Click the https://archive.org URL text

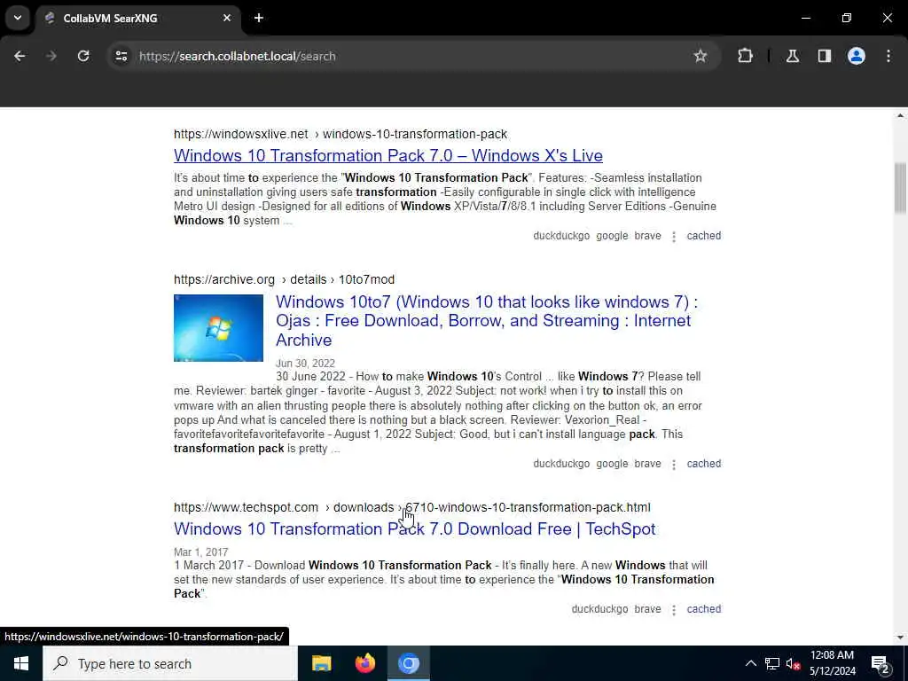tap(224, 279)
